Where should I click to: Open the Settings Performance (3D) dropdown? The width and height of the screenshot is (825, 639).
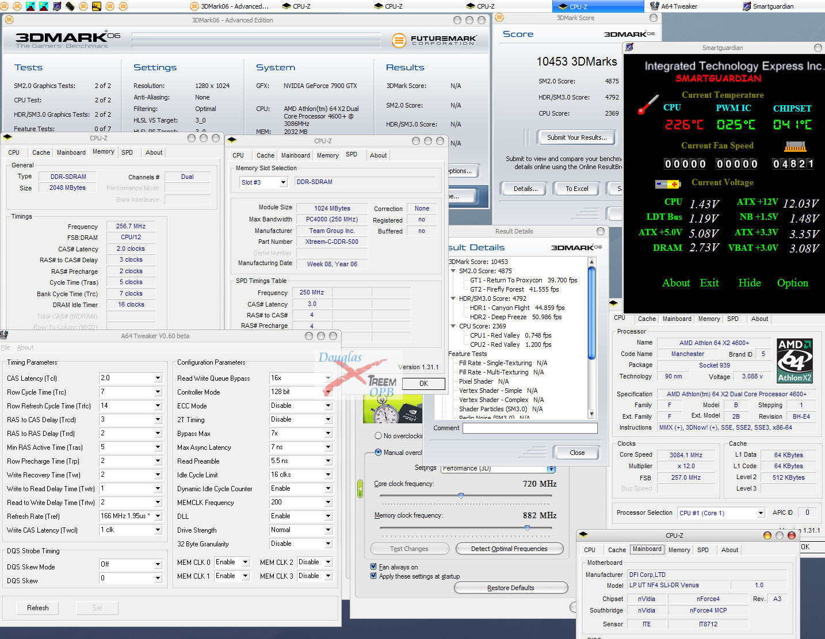[x=551, y=469]
